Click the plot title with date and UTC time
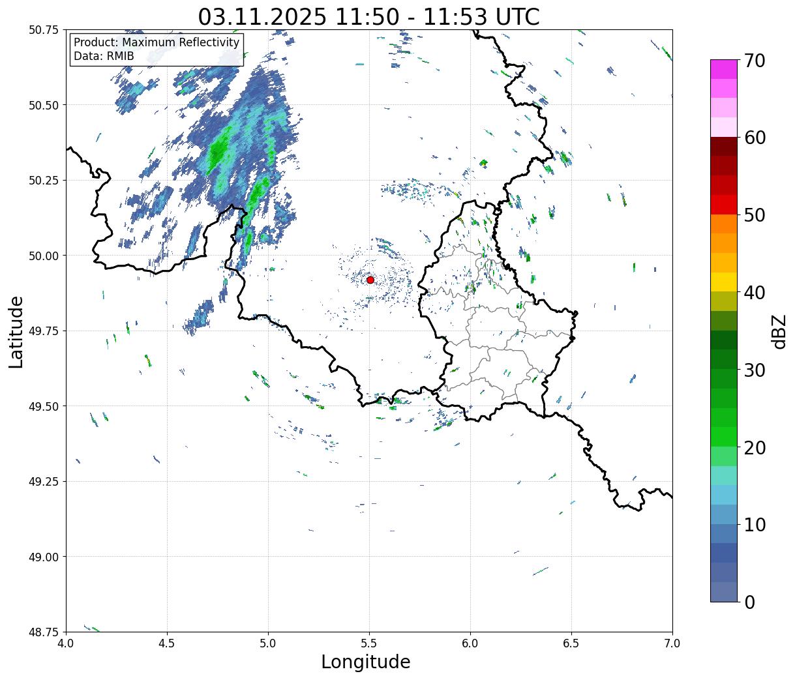The width and height of the screenshot is (795, 678). tap(368, 17)
